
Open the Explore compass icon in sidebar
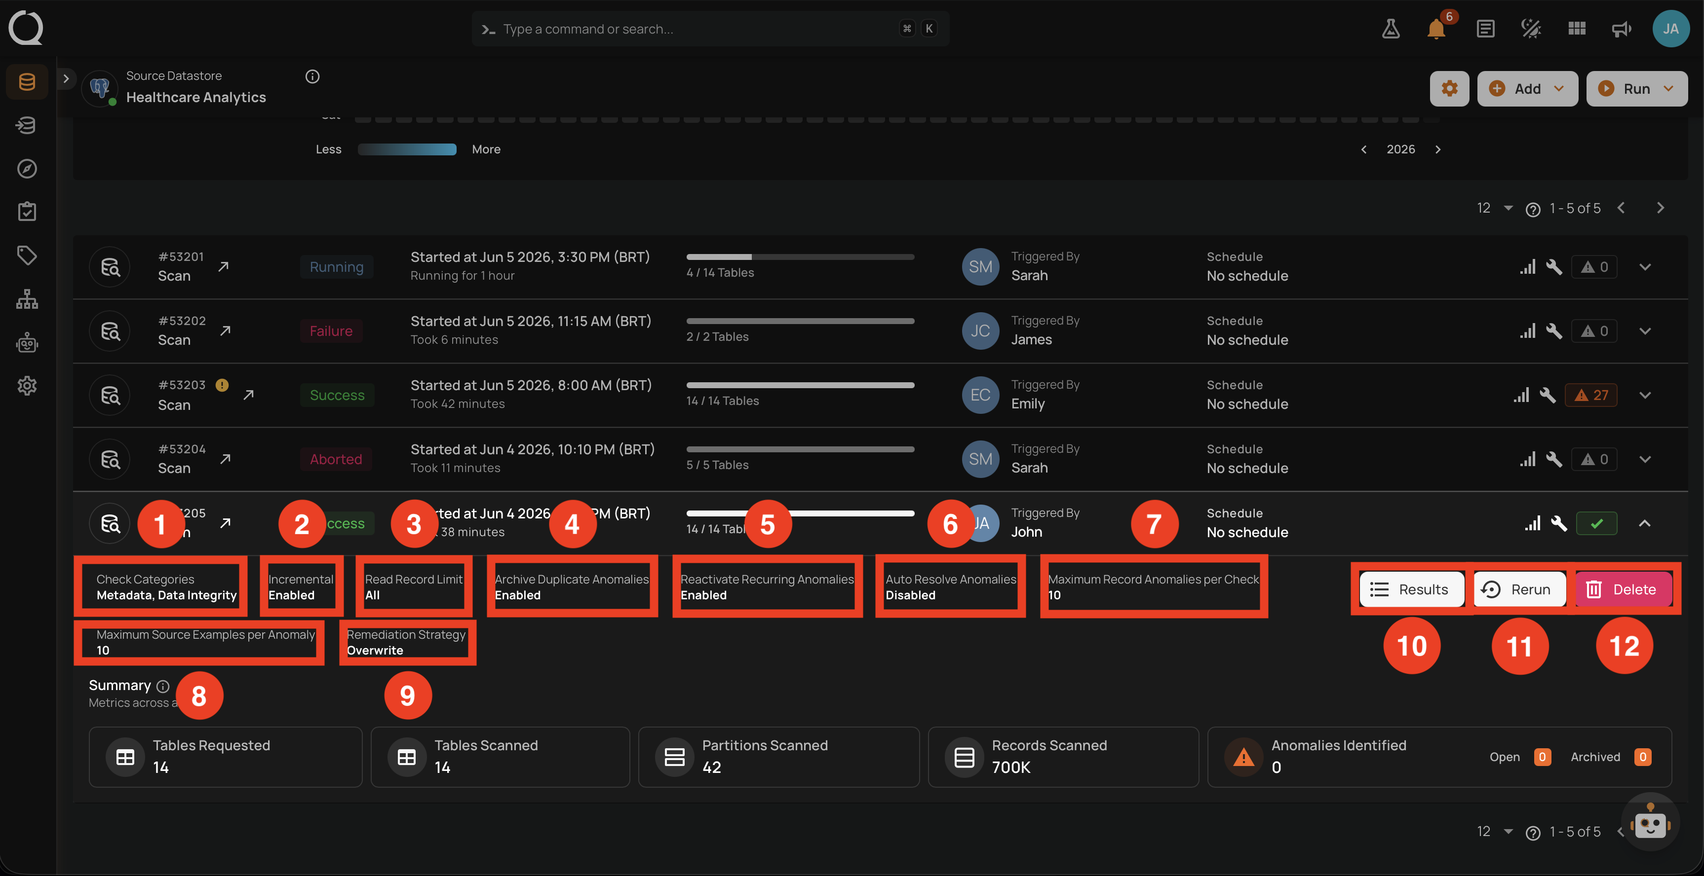[27, 169]
